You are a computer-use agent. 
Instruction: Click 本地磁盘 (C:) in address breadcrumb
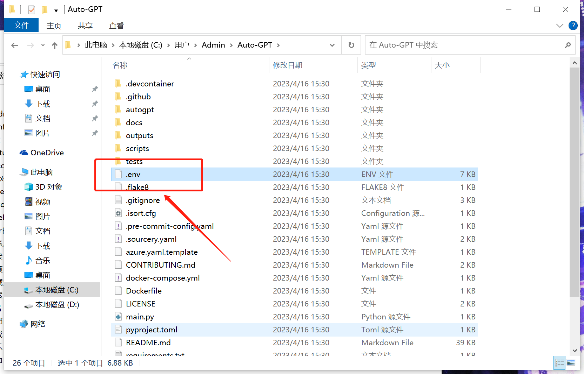(x=141, y=45)
